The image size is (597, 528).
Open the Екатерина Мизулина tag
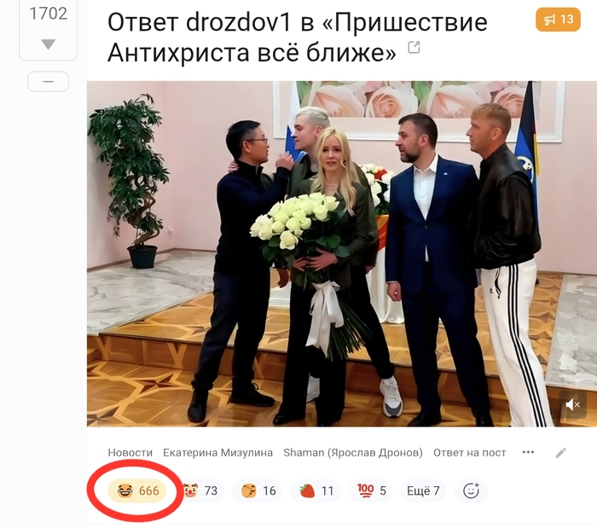[217, 453]
